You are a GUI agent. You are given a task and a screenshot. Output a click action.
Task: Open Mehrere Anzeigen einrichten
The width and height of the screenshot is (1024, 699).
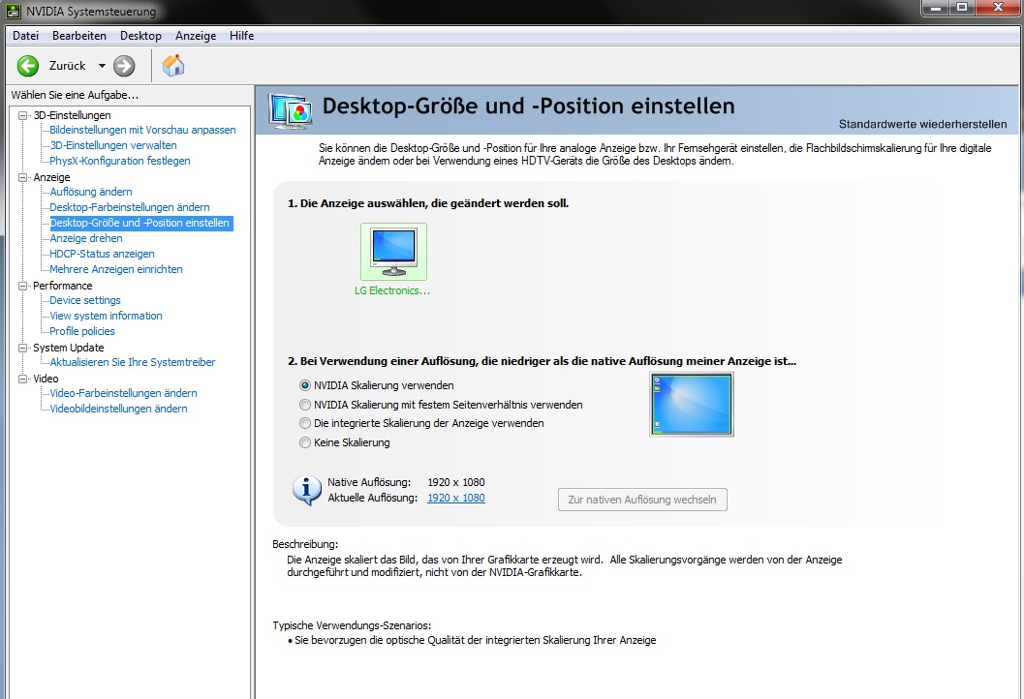116,269
